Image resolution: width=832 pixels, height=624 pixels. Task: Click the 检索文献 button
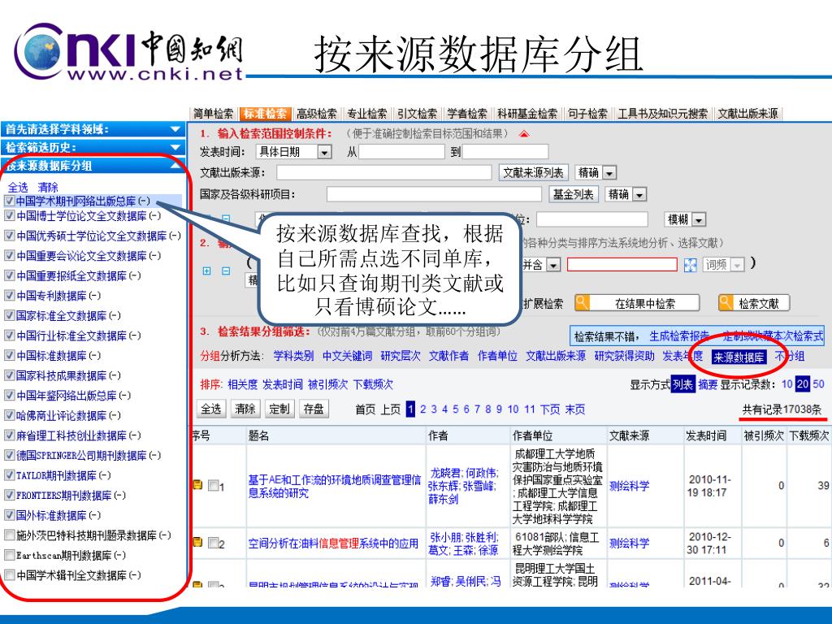pos(753,303)
